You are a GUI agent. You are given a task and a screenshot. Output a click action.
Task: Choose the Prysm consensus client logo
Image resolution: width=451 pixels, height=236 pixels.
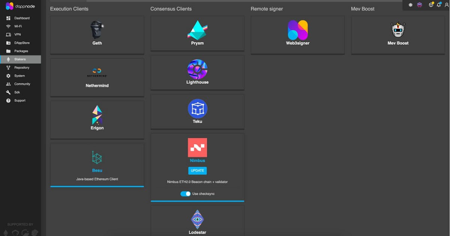(197, 30)
